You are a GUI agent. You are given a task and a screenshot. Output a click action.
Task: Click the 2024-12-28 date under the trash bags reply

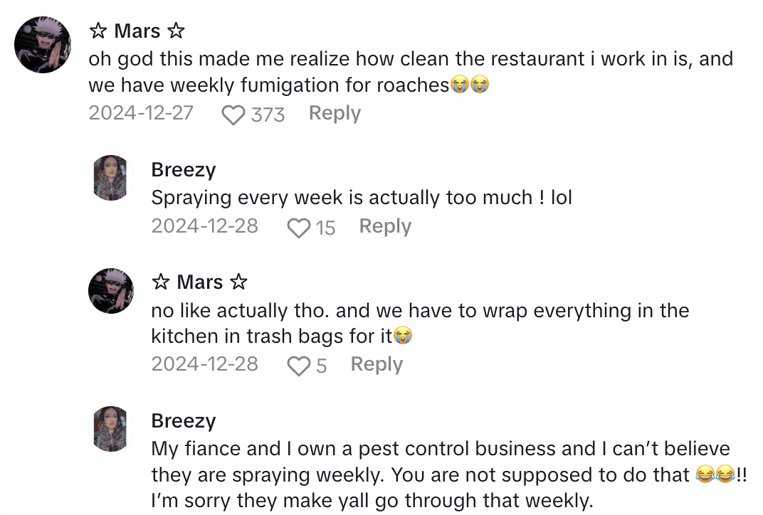tap(204, 364)
